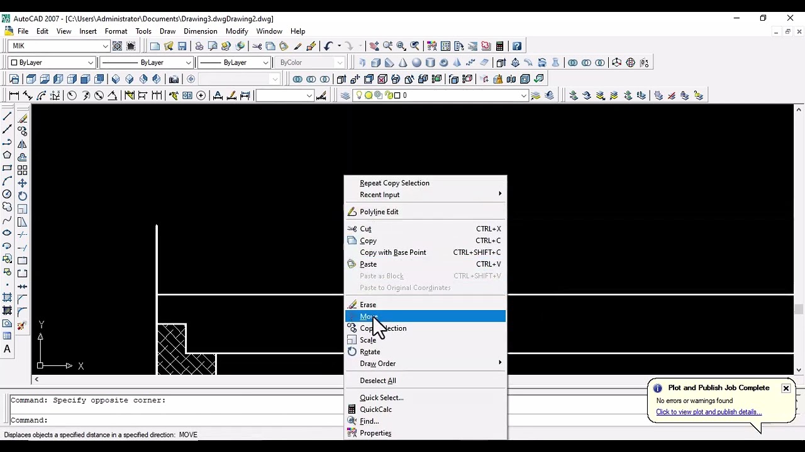Click the Save icon in the standard toolbar
Viewport: 805px width, 452px height.
click(182, 46)
